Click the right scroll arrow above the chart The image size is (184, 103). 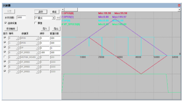coord(179,10)
